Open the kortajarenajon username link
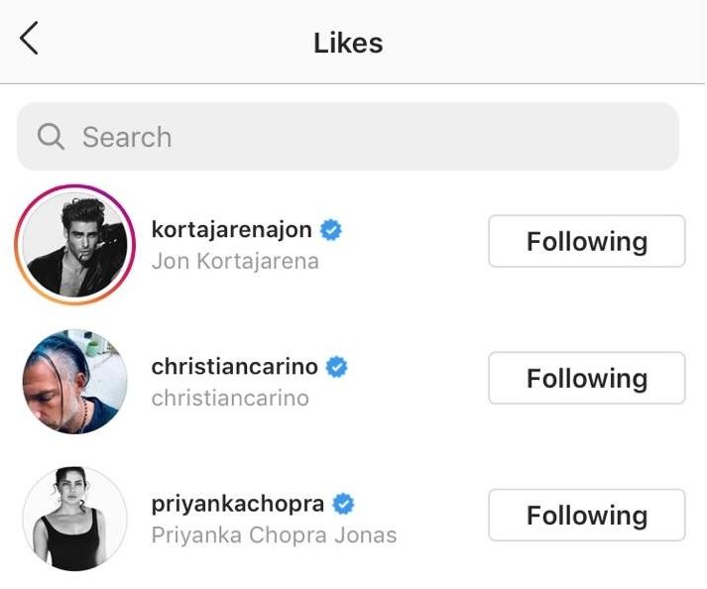The width and height of the screenshot is (707, 589). coord(231,230)
